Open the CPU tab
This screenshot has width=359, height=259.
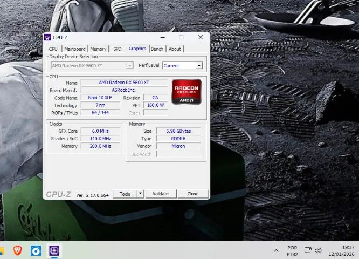click(53, 49)
